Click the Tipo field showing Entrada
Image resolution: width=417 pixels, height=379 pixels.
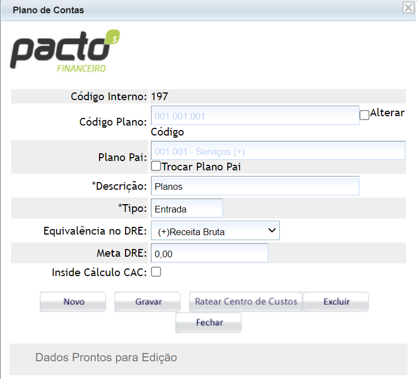pyautogui.click(x=186, y=209)
